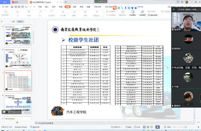Screen dimensions: 201x131
Task: Select slide 4 thumbnail in panel
Action: pos(18,58)
